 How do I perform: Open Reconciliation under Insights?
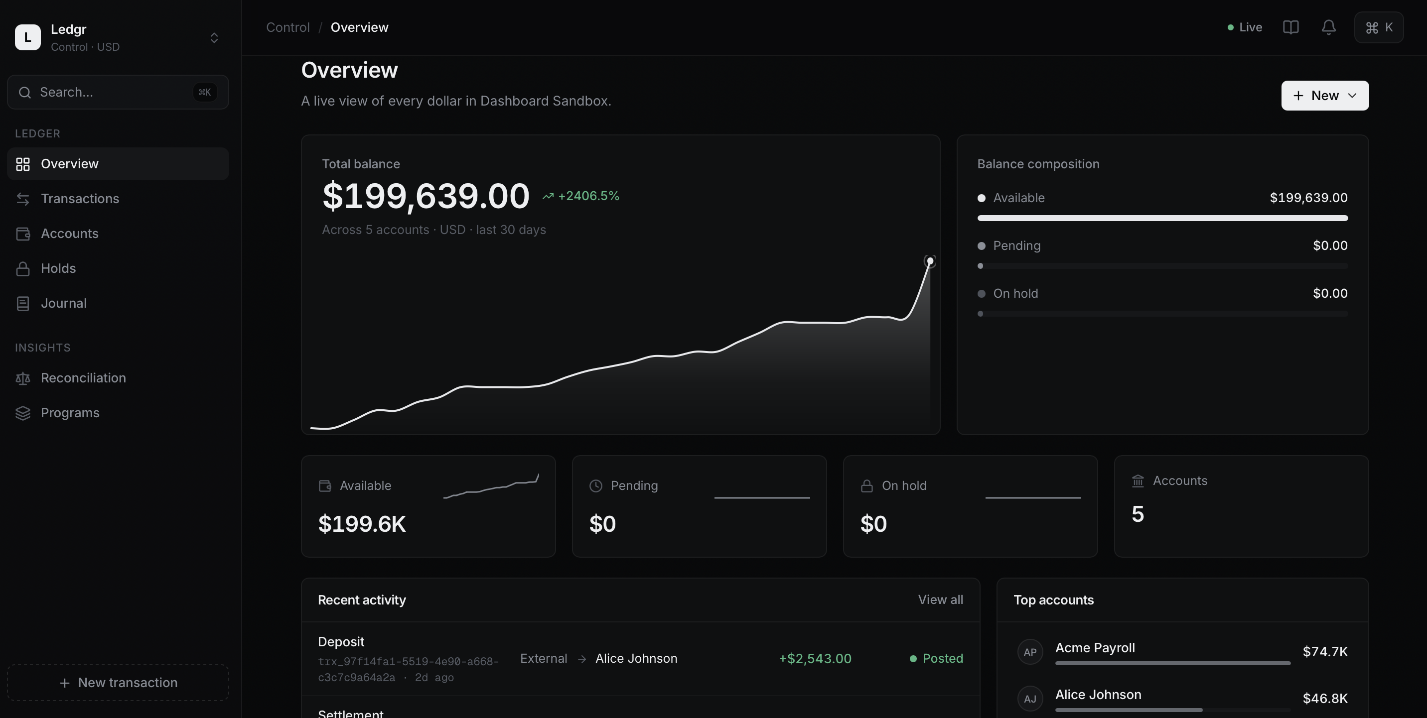click(x=118, y=378)
